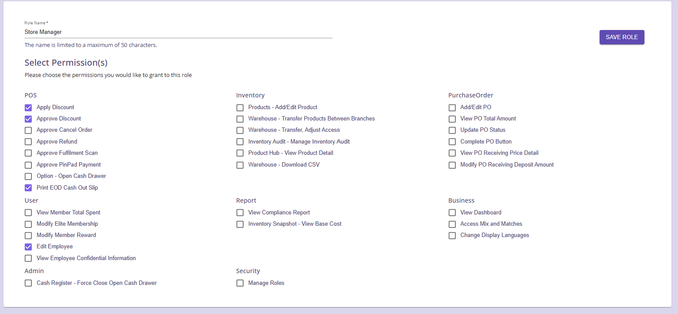Viewport: 678px width, 314px height.
Task: Enable Approve Cancel Order permission
Action: click(x=28, y=130)
